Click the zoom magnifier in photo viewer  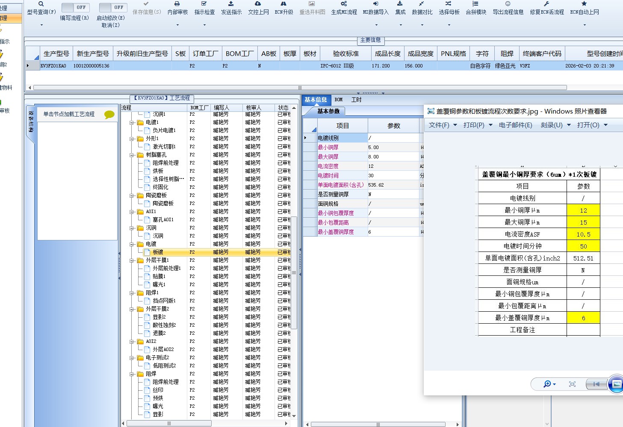pyautogui.click(x=547, y=384)
